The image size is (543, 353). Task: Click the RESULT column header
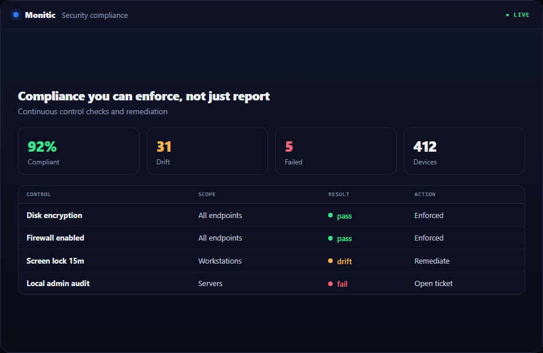point(339,194)
